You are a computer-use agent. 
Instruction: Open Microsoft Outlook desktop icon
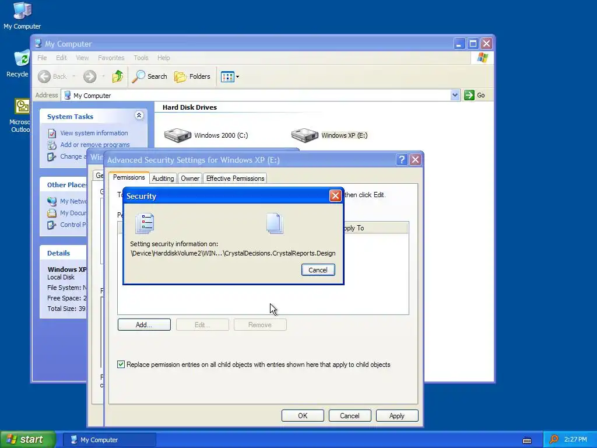(x=20, y=115)
